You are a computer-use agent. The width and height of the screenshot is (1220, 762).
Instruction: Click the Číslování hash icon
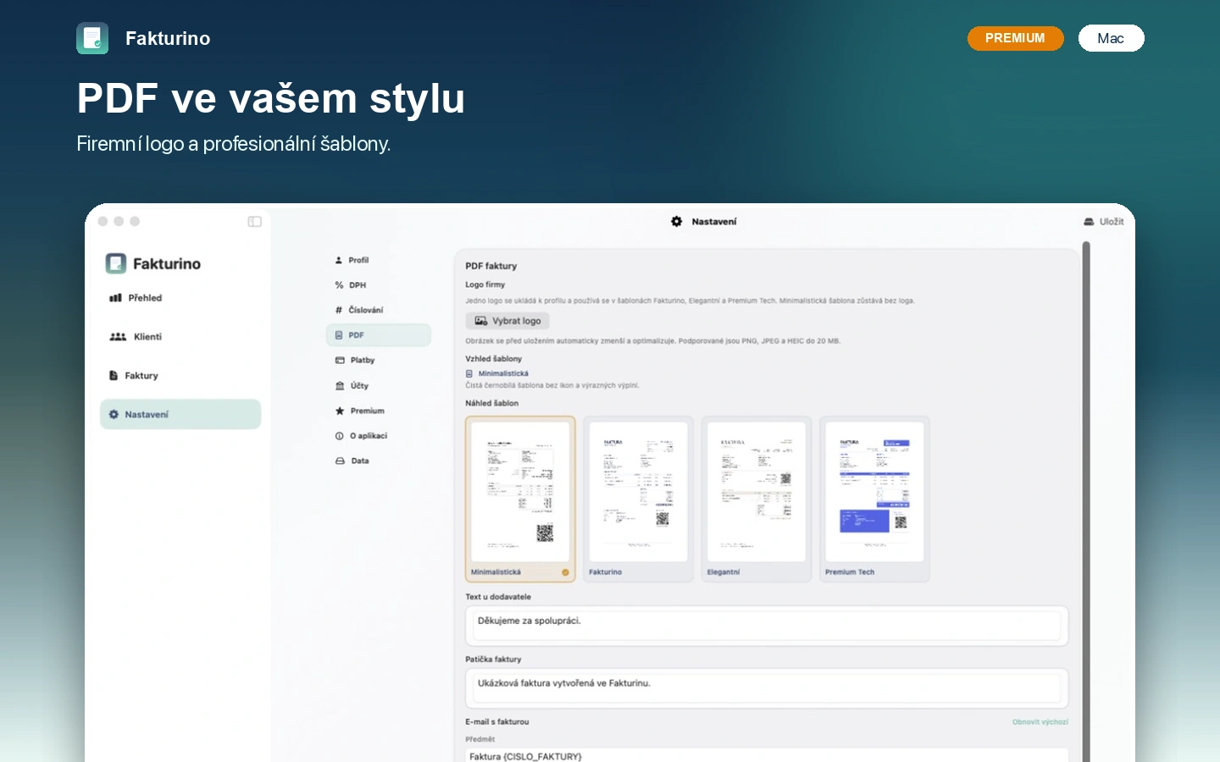(x=339, y=310)
